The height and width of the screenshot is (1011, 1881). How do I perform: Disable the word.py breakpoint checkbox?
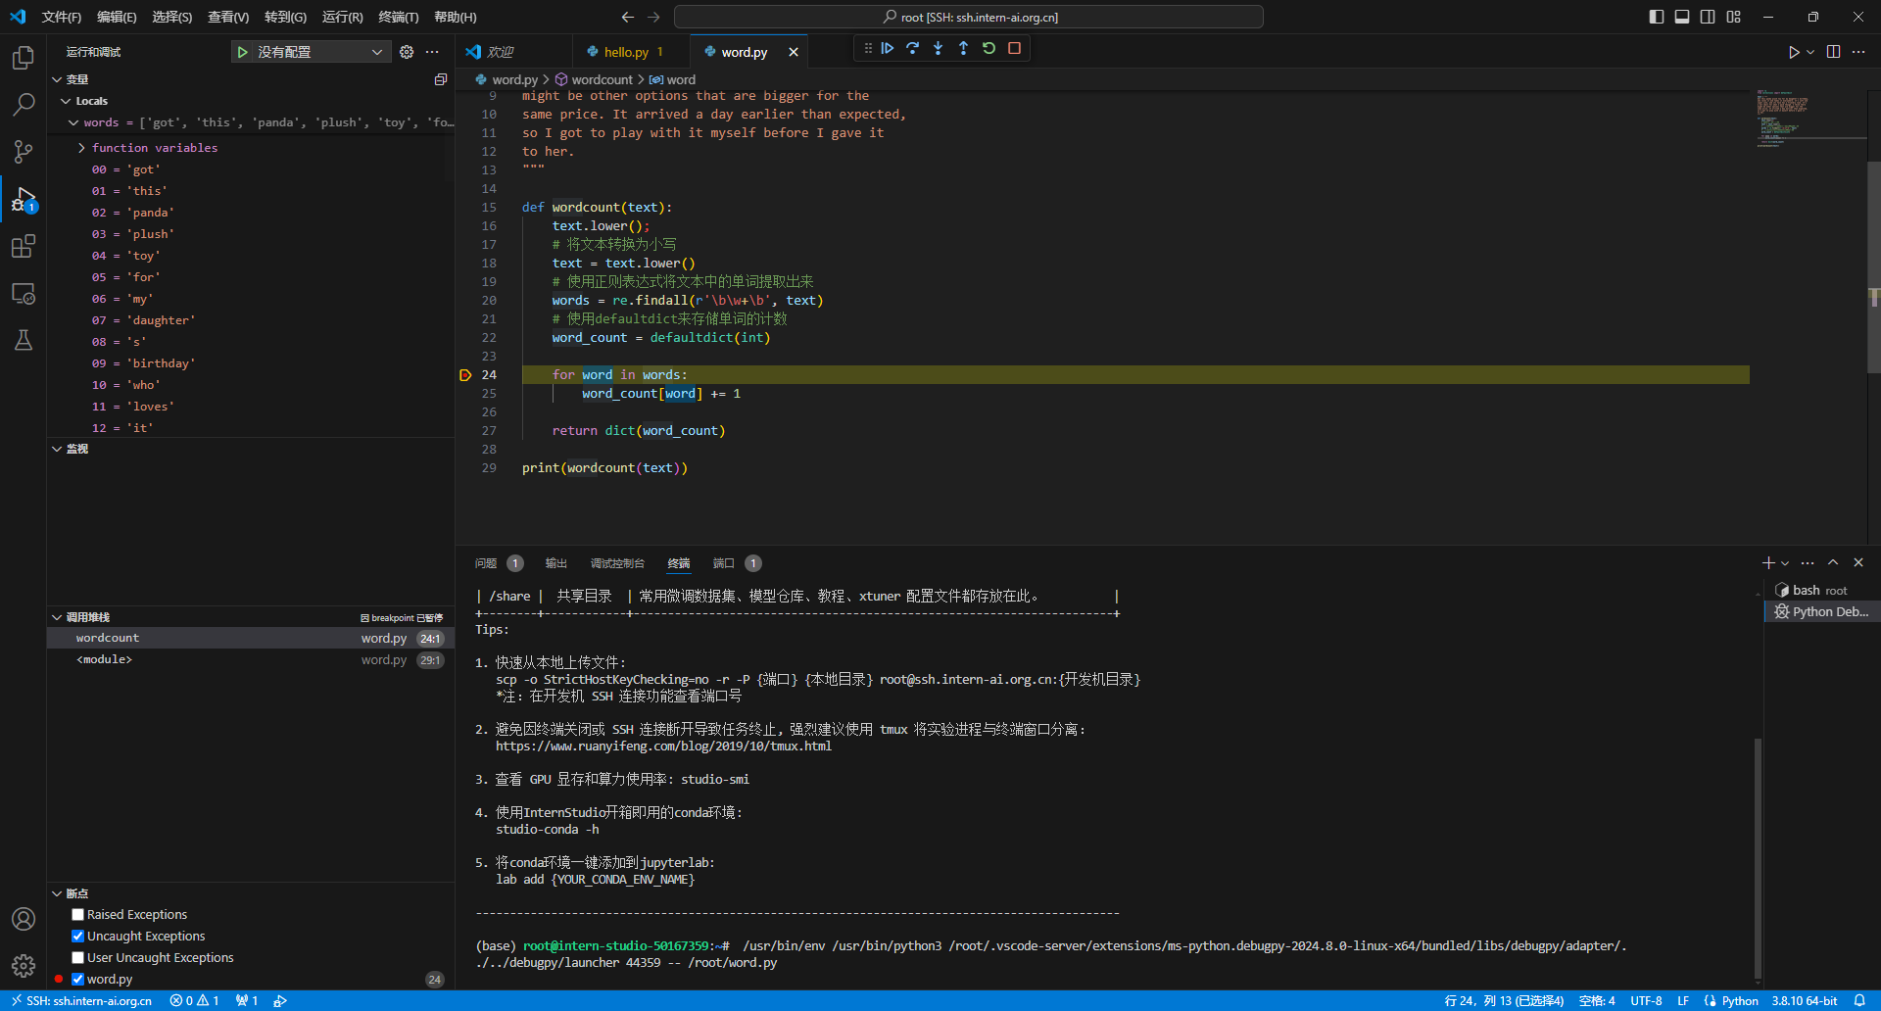[x=78, y=980]
